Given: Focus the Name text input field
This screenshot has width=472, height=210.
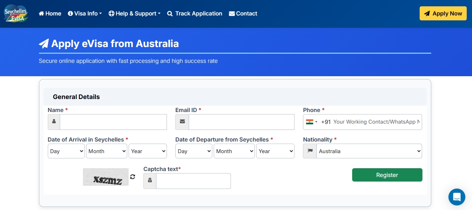Looking at the screenshot, I should (113, 122).
